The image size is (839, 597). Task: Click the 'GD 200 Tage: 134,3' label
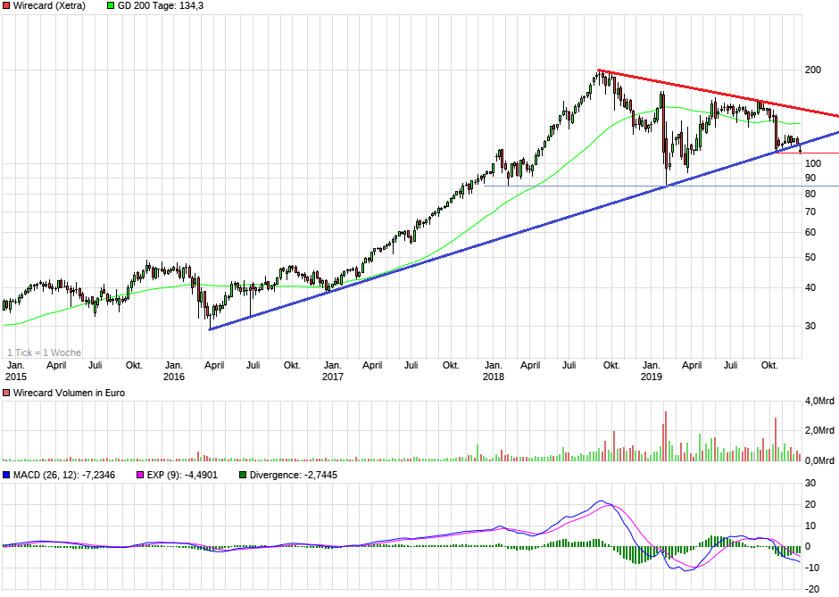(160, 6)
